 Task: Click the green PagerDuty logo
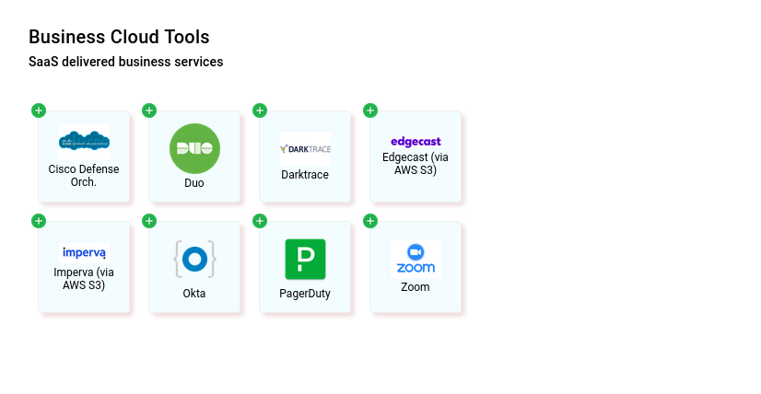(305, 259)
